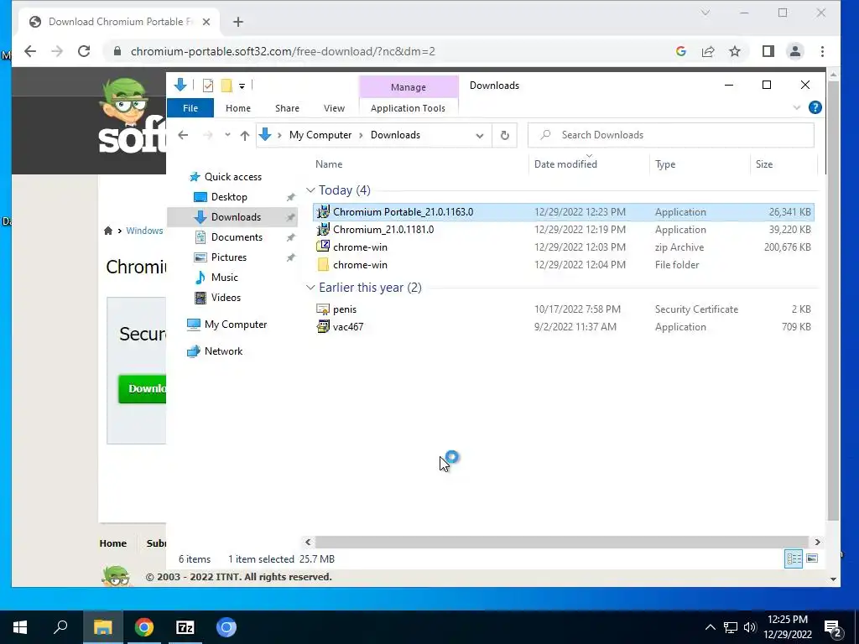Open Pictures in navigation pane
Screen dimensions: 859x644
point(228,257)
